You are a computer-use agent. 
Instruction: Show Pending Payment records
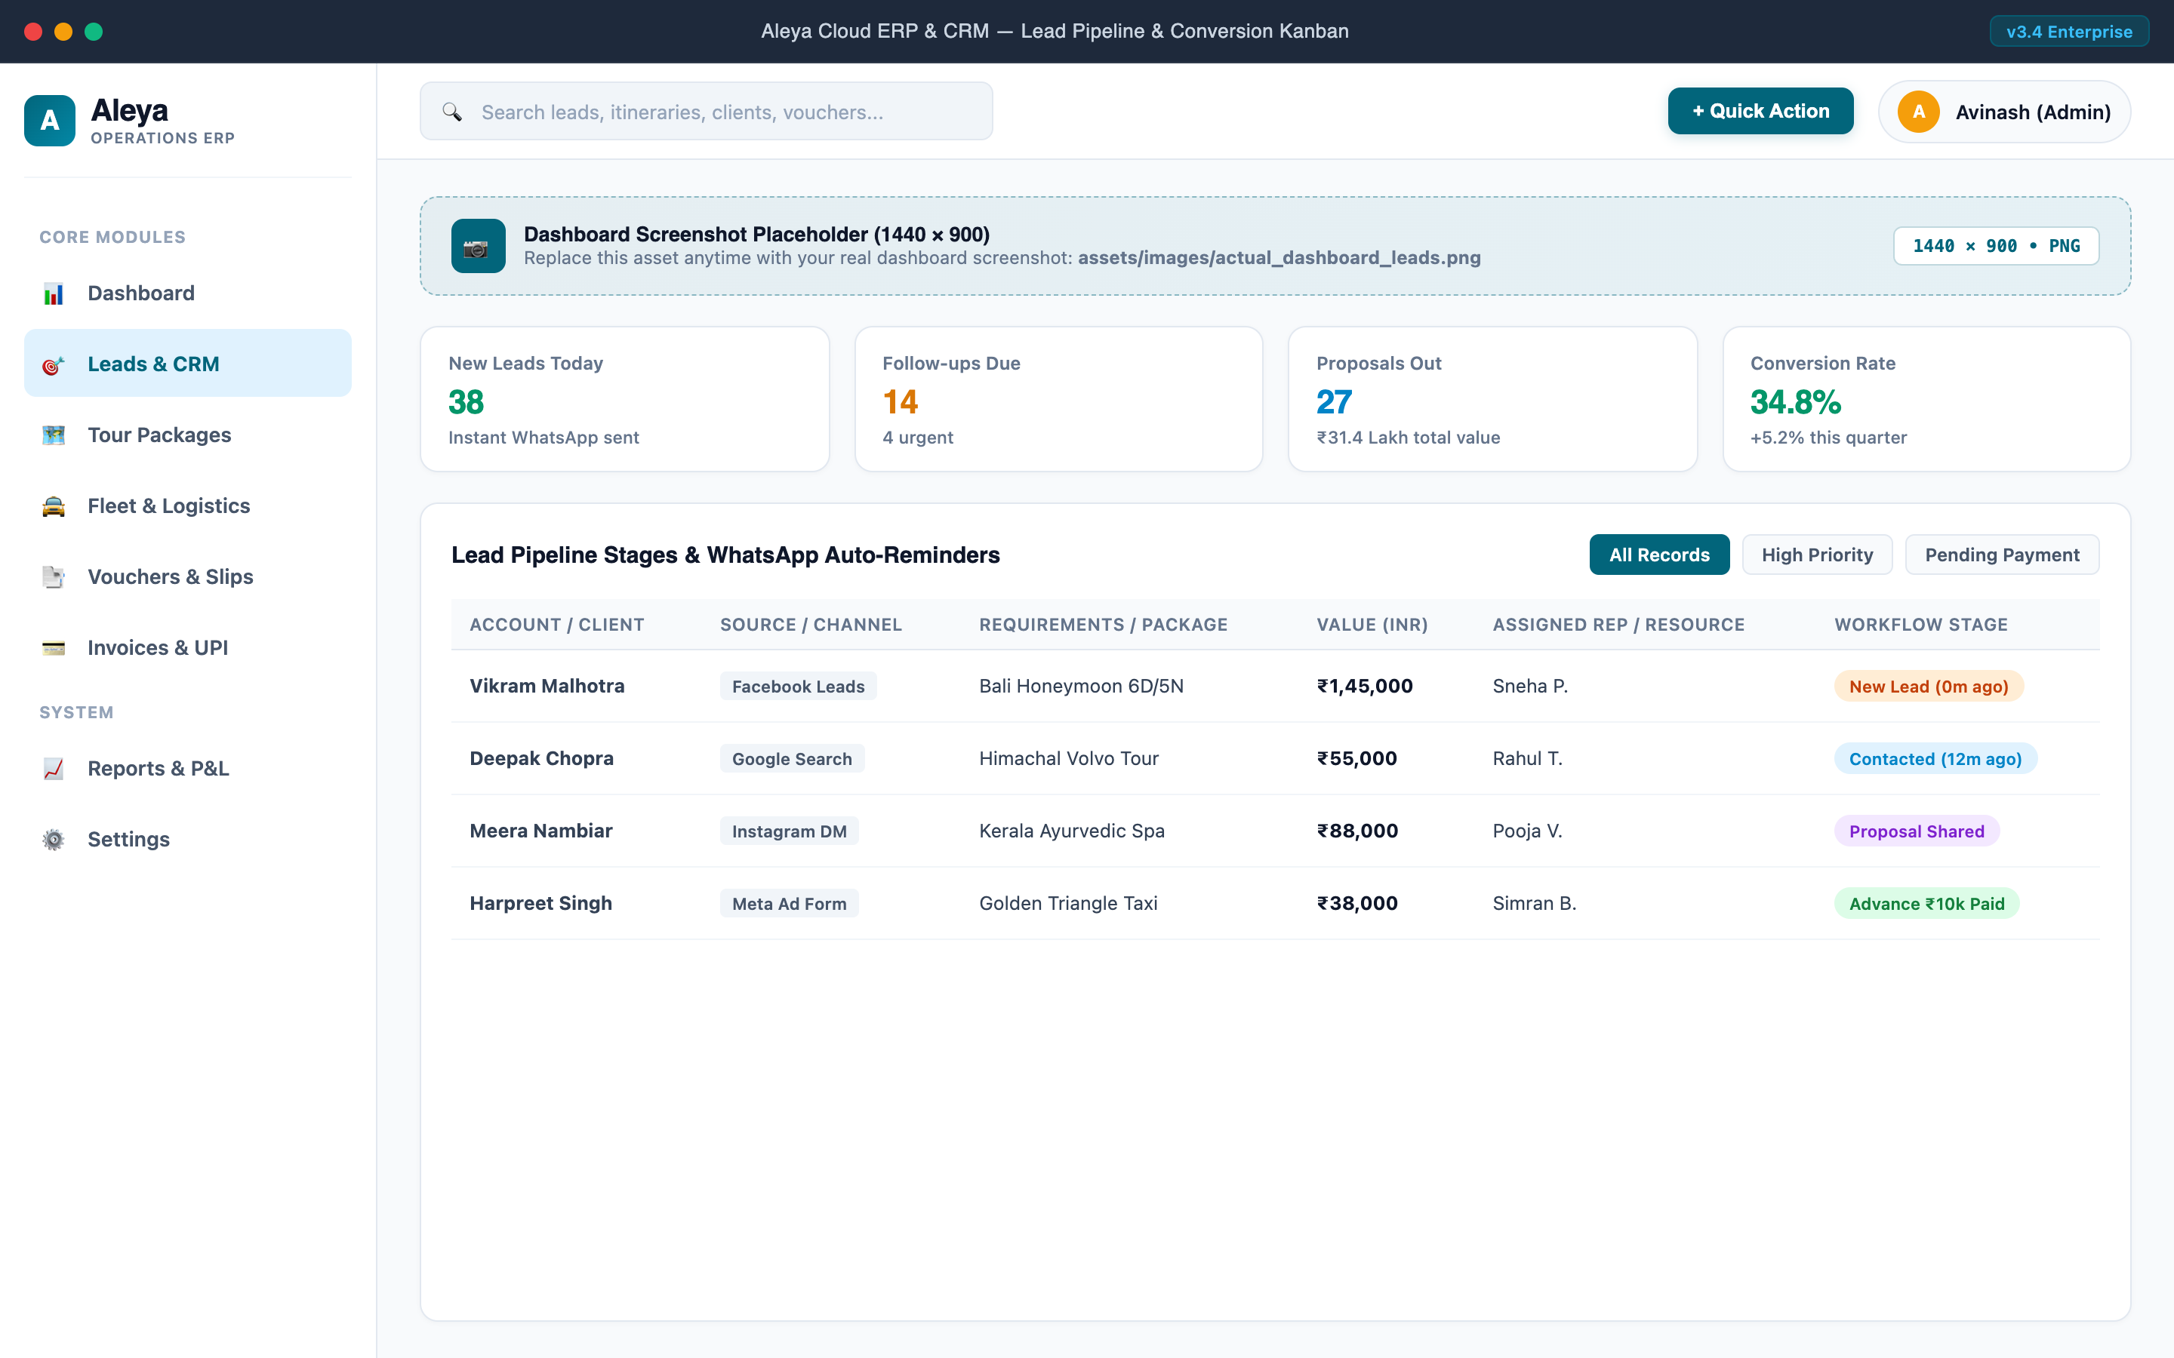[2002, 555]
